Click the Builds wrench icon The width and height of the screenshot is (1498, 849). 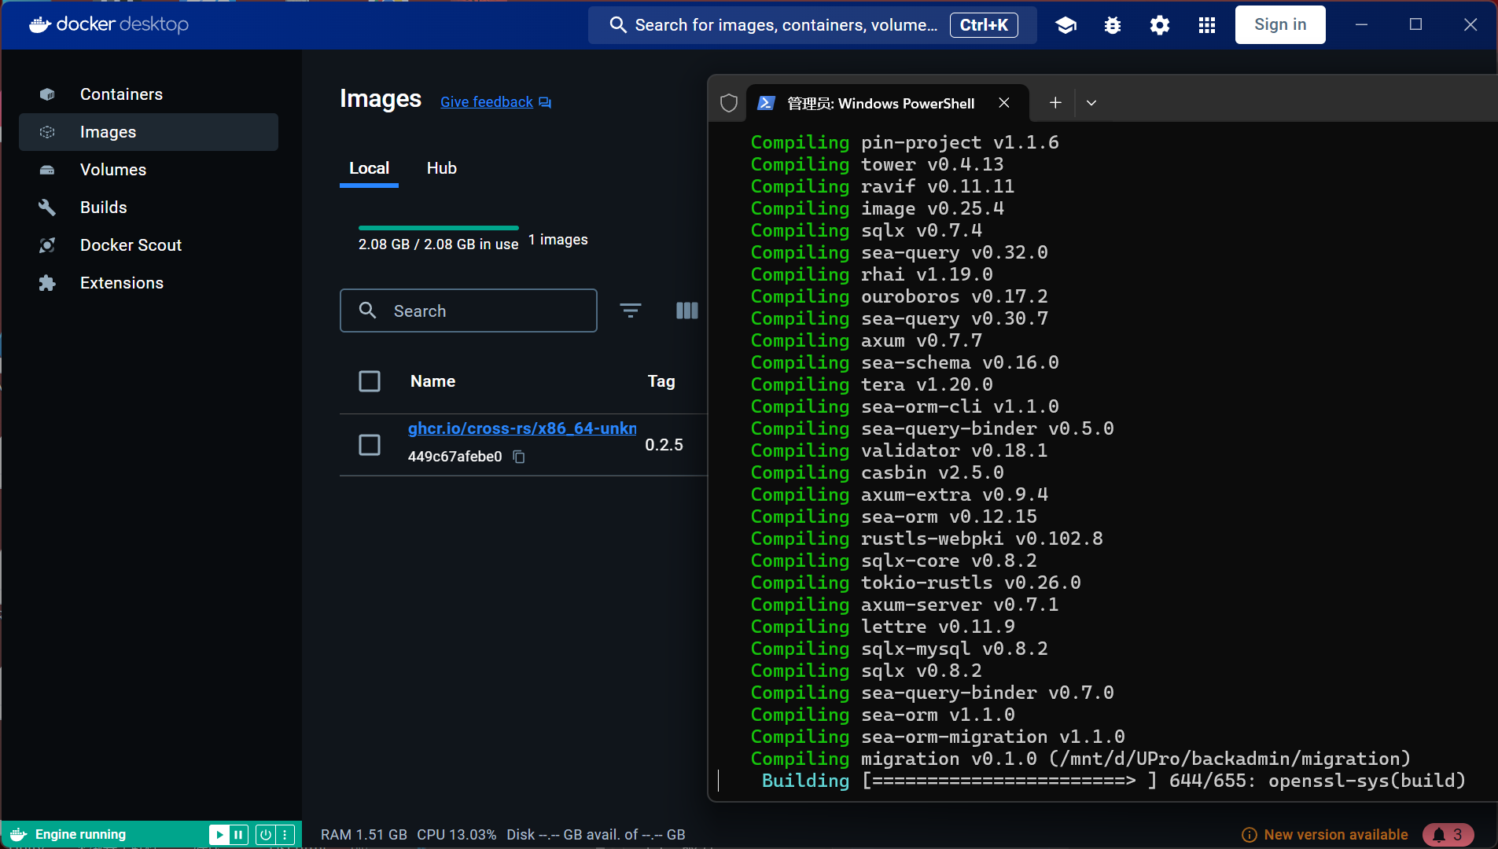click(47, 208)
